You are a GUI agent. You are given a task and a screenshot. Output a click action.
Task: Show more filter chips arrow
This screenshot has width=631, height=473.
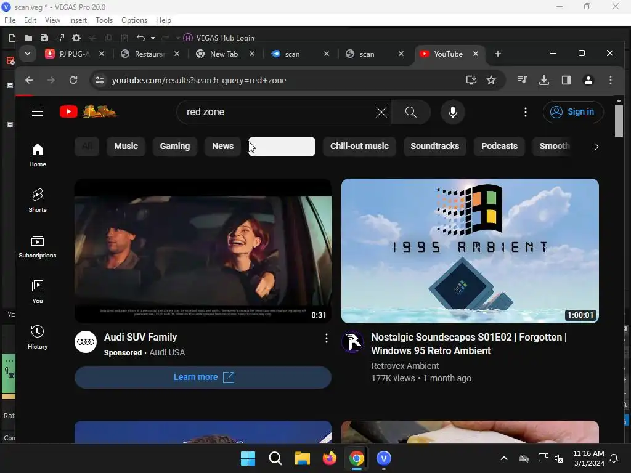(x=596, y=147)
